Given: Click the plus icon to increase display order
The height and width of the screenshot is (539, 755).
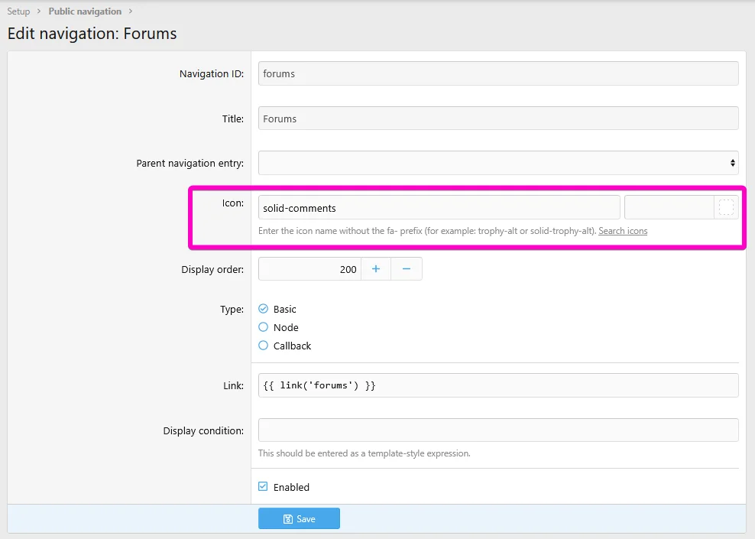Looking at the screenshot, I should pyautogui.click(x=375, y=269).
